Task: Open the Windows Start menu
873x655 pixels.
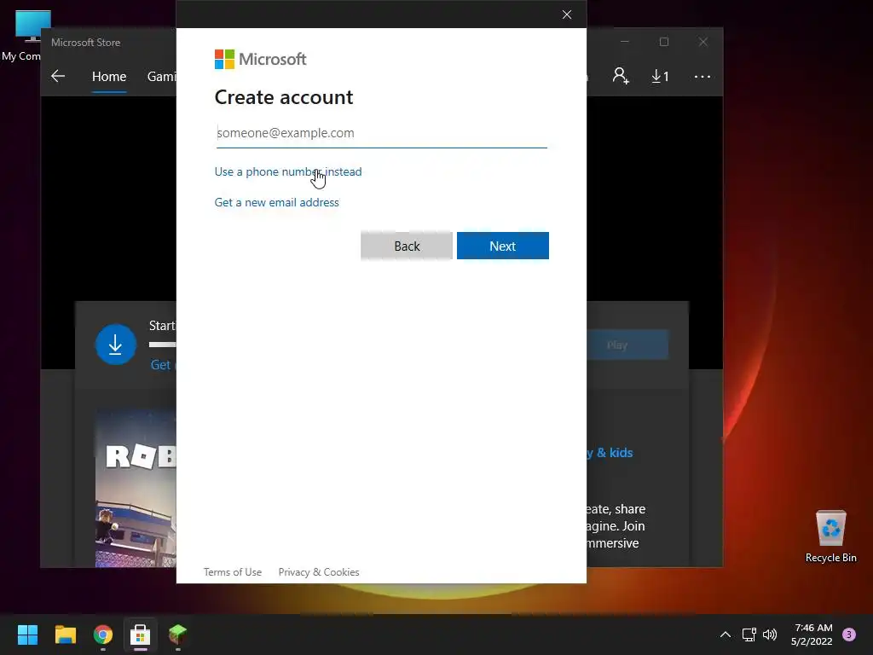Action: click(27, 635)
